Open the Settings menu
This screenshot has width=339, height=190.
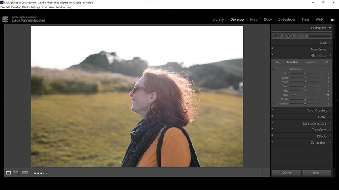[36, 7]
